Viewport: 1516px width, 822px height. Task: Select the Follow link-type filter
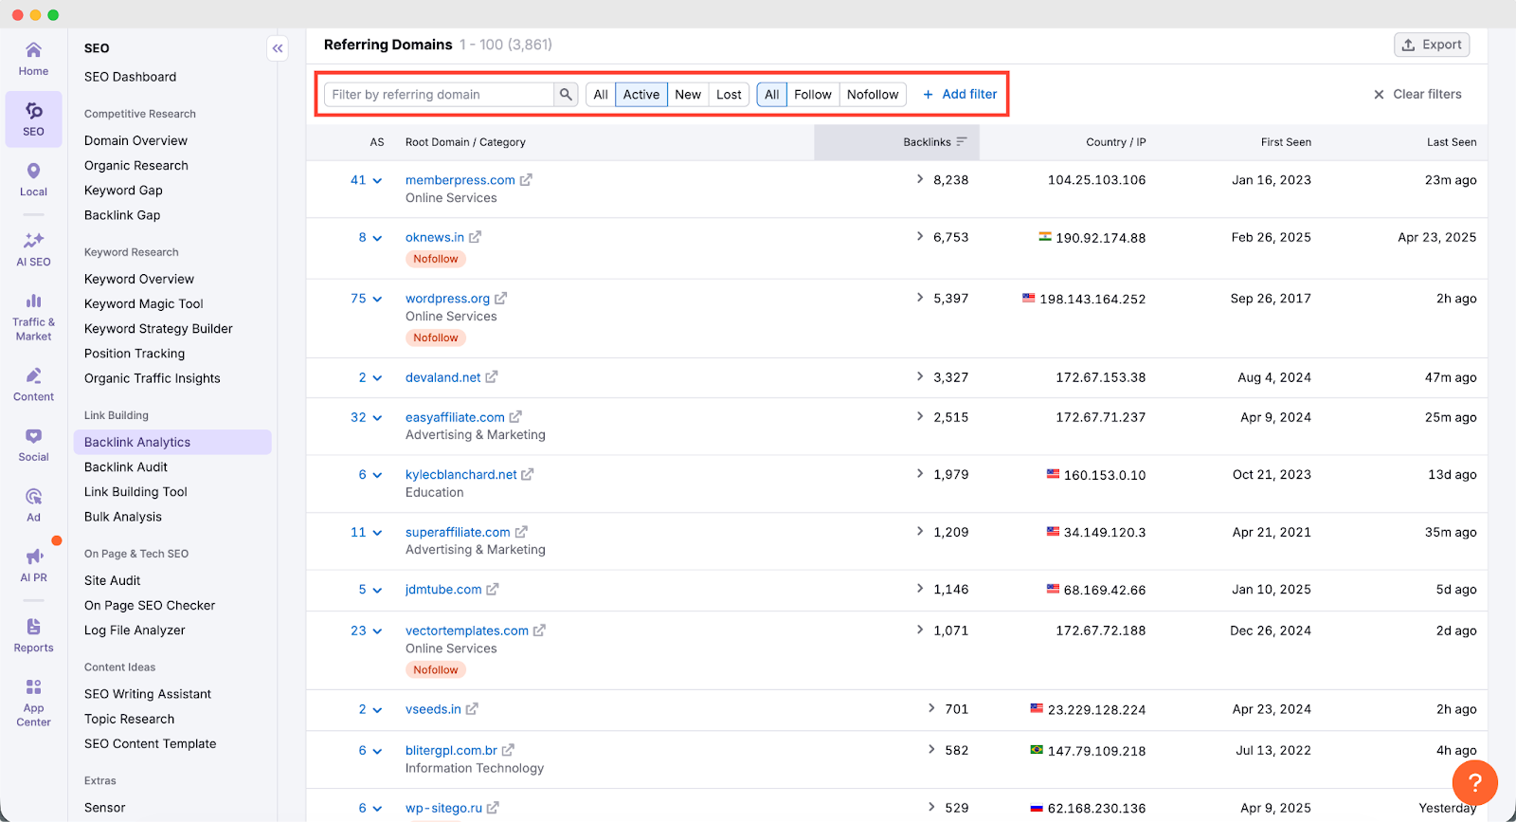point(813,95)
